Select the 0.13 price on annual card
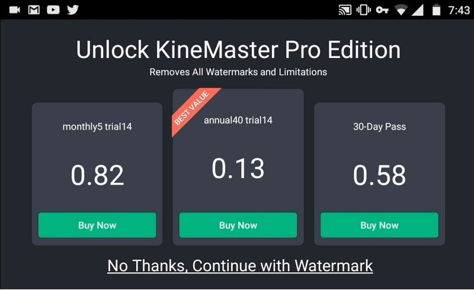 pyautogui.click(x=238, y=168)
